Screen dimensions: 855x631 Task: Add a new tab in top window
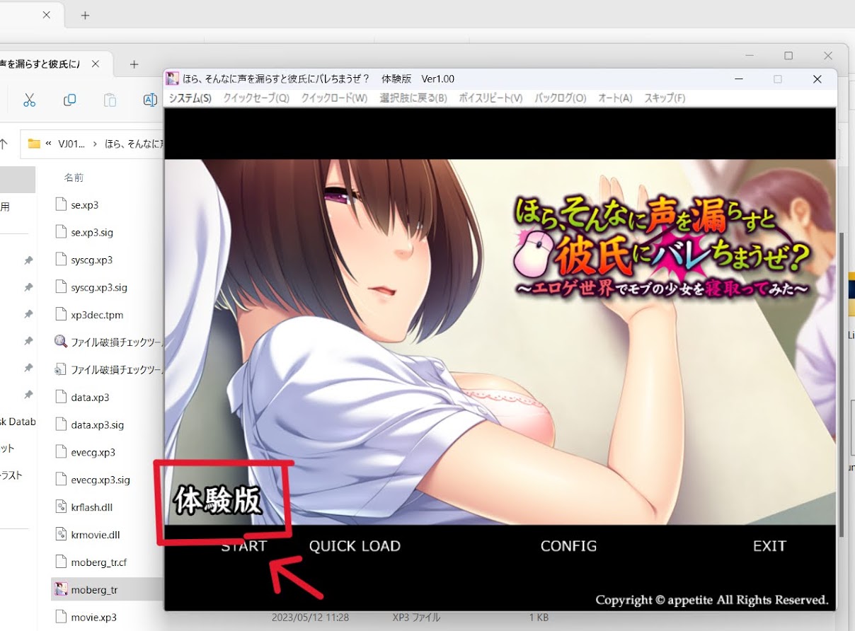[x=85, y=15]
